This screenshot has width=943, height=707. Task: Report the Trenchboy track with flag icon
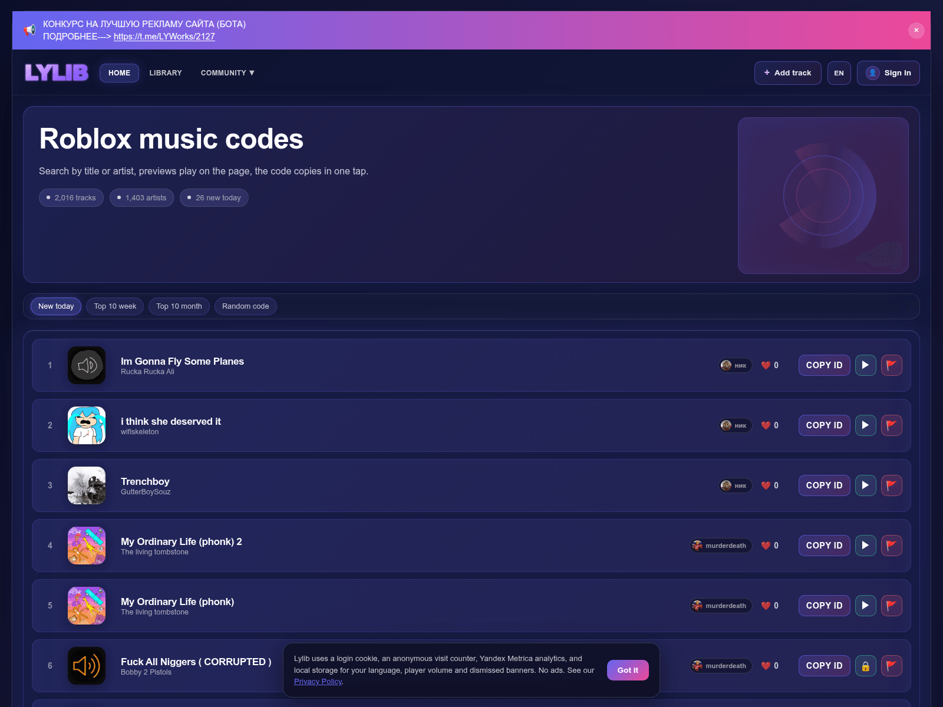891,485
